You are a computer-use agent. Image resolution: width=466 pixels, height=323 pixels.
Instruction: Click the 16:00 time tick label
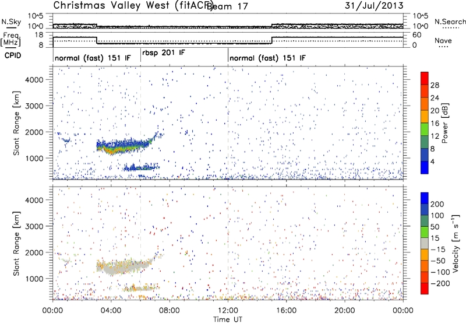[x=286, y=311]
